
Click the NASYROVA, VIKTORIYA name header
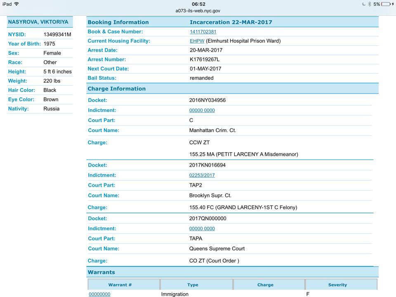click(38, 22)
